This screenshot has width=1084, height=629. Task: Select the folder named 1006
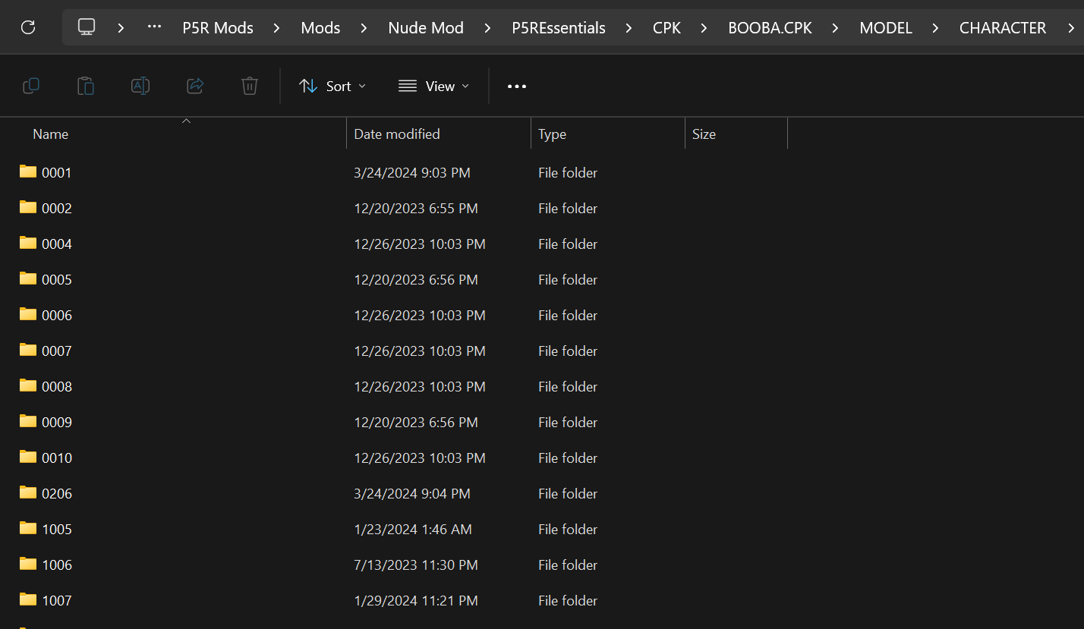coord(57,565)
